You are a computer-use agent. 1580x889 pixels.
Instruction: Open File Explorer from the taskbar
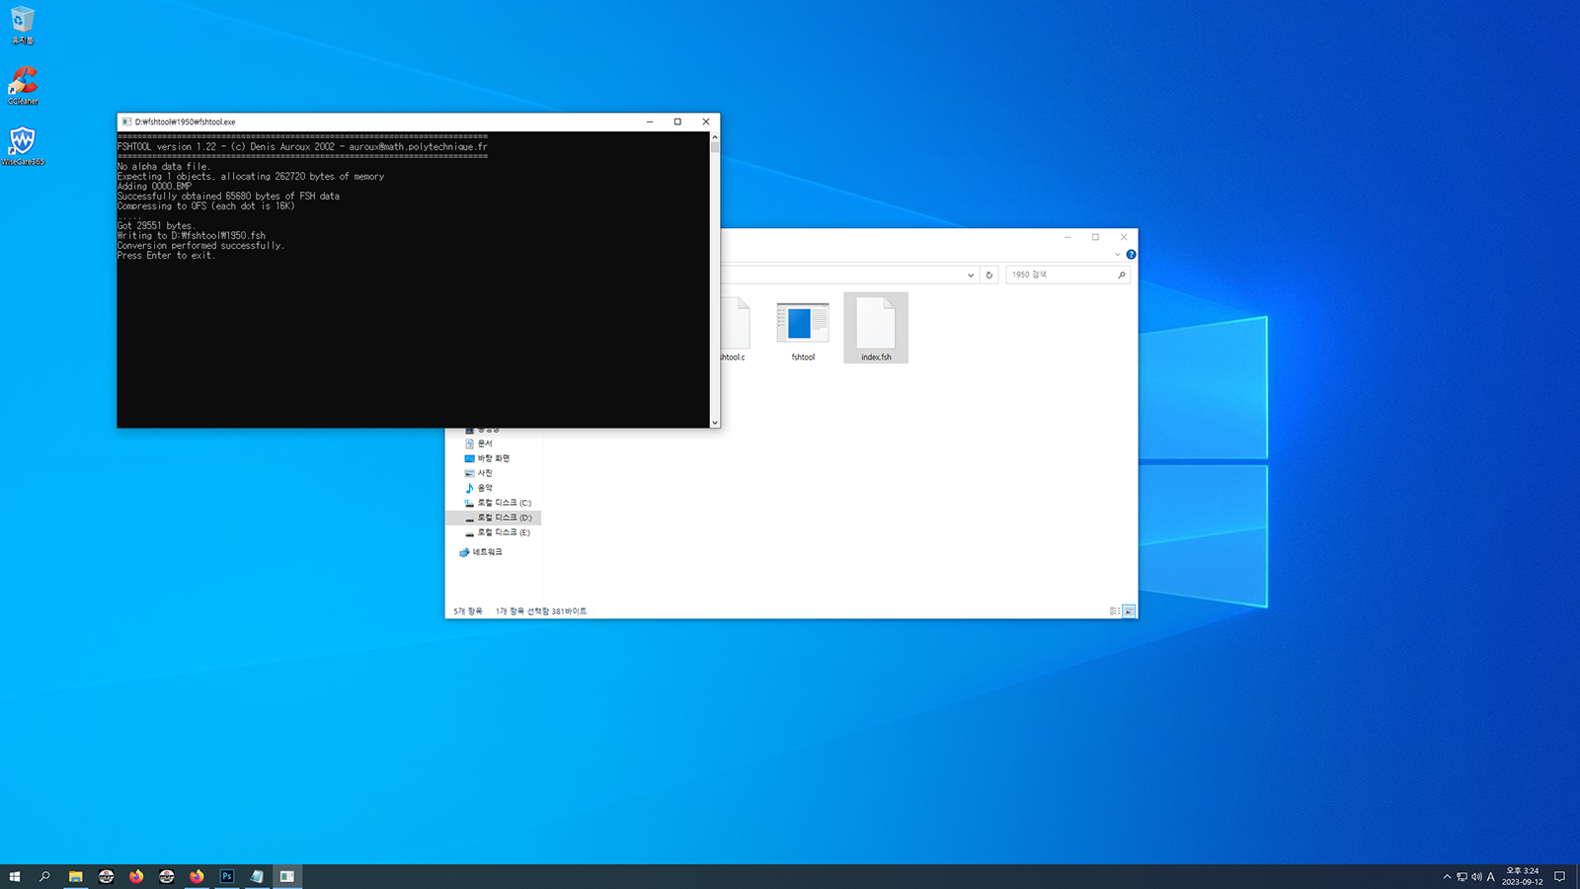75,876
